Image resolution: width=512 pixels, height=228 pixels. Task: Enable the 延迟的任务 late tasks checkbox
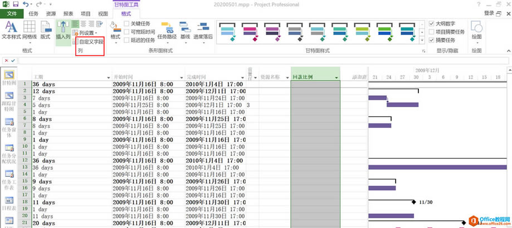click(126, 40)
